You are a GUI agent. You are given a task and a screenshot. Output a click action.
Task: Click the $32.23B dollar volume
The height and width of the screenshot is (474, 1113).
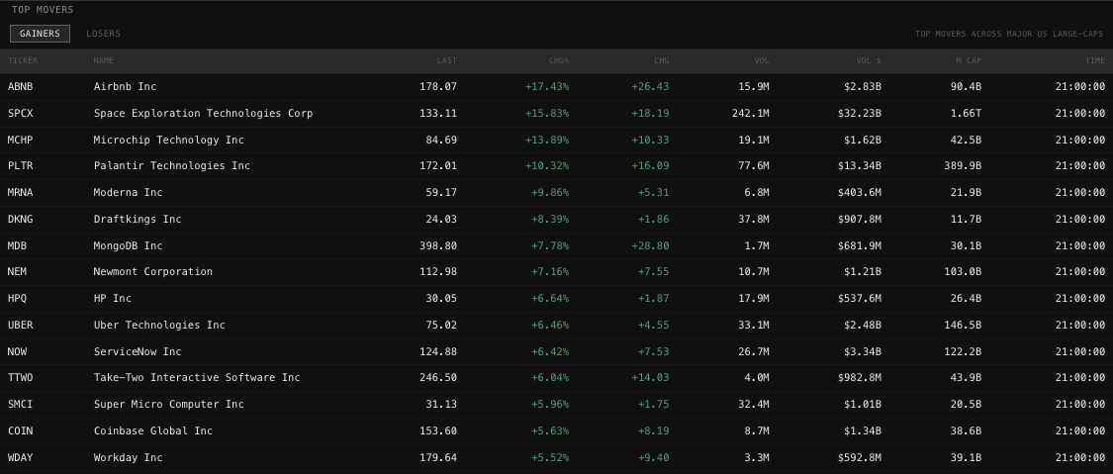tap(860, 113)
